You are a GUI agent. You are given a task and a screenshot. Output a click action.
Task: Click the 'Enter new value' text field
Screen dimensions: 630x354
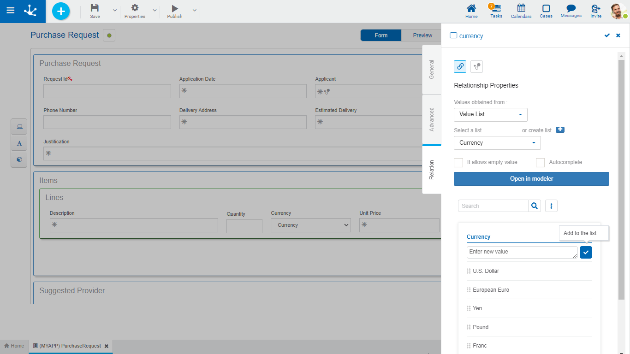coord(522,252)
